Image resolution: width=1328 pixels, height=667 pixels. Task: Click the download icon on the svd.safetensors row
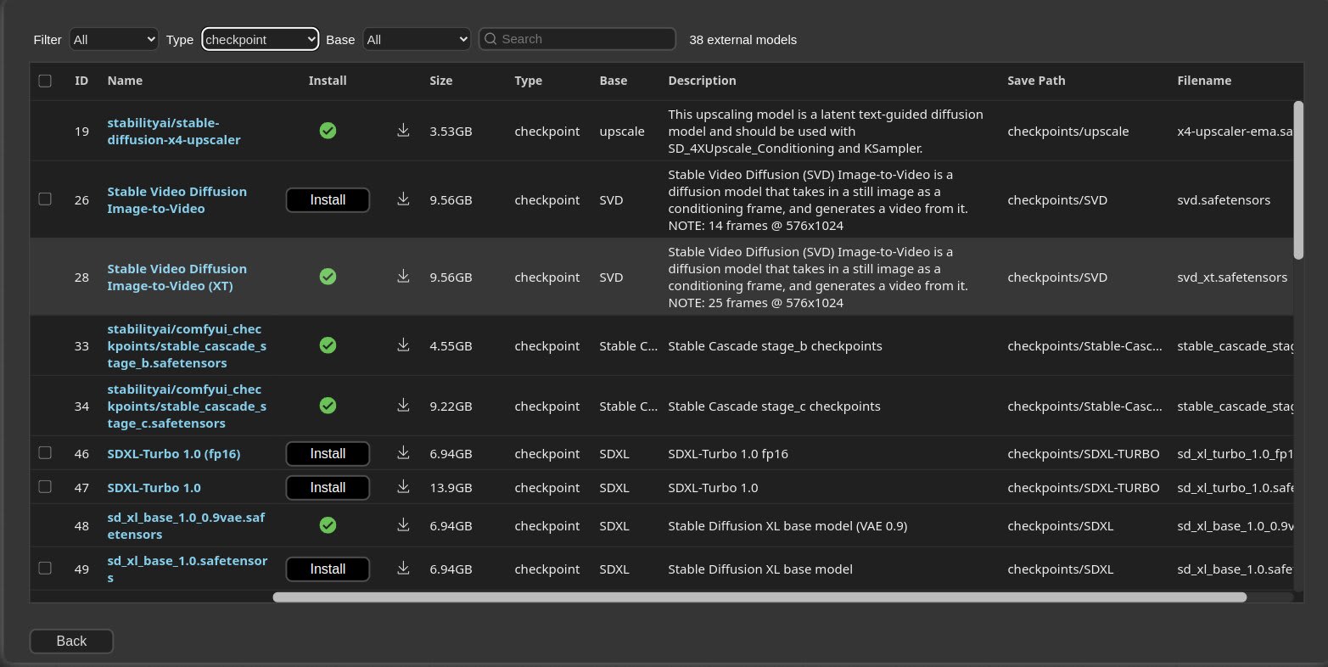pyautogui.click(x=403, y=199)
